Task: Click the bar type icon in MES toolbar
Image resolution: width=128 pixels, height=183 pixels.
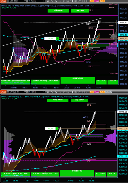Action: [x=48, y=1]
